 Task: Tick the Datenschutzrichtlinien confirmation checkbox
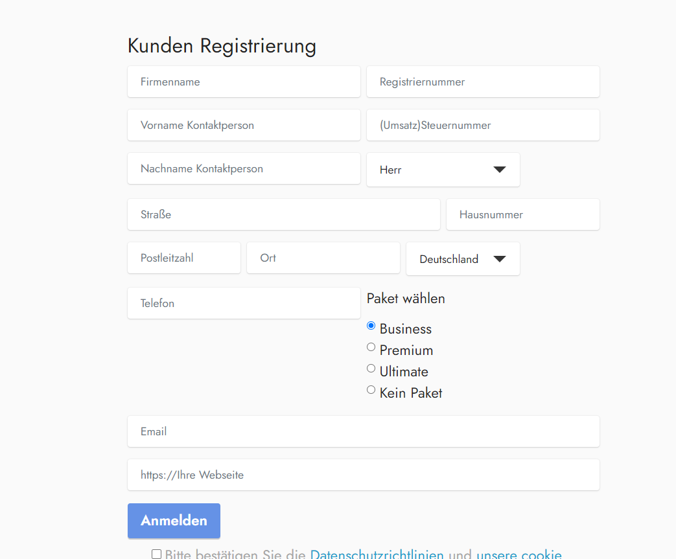tap(156, 554)
